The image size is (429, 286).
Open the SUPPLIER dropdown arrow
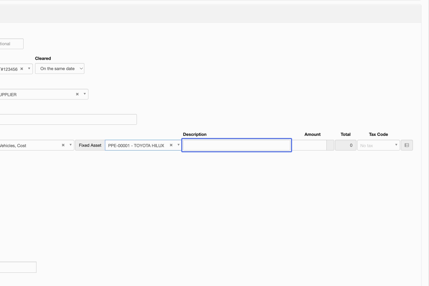[x=85, y=94]
